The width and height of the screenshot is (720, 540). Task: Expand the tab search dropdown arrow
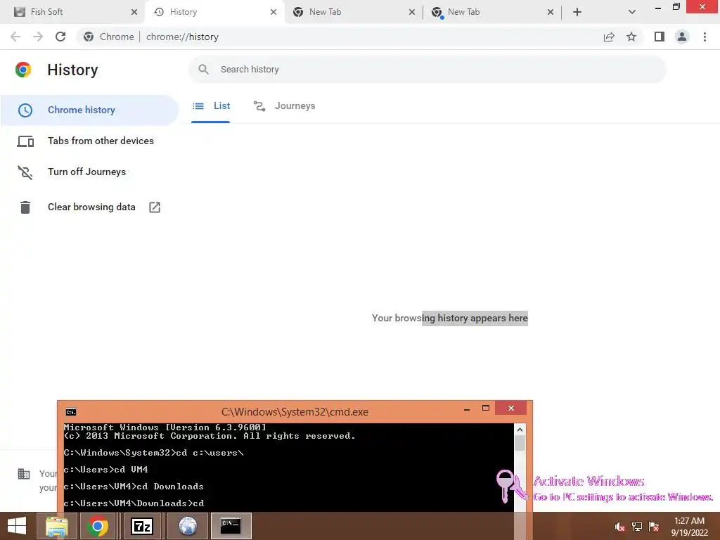pos(632,12)
